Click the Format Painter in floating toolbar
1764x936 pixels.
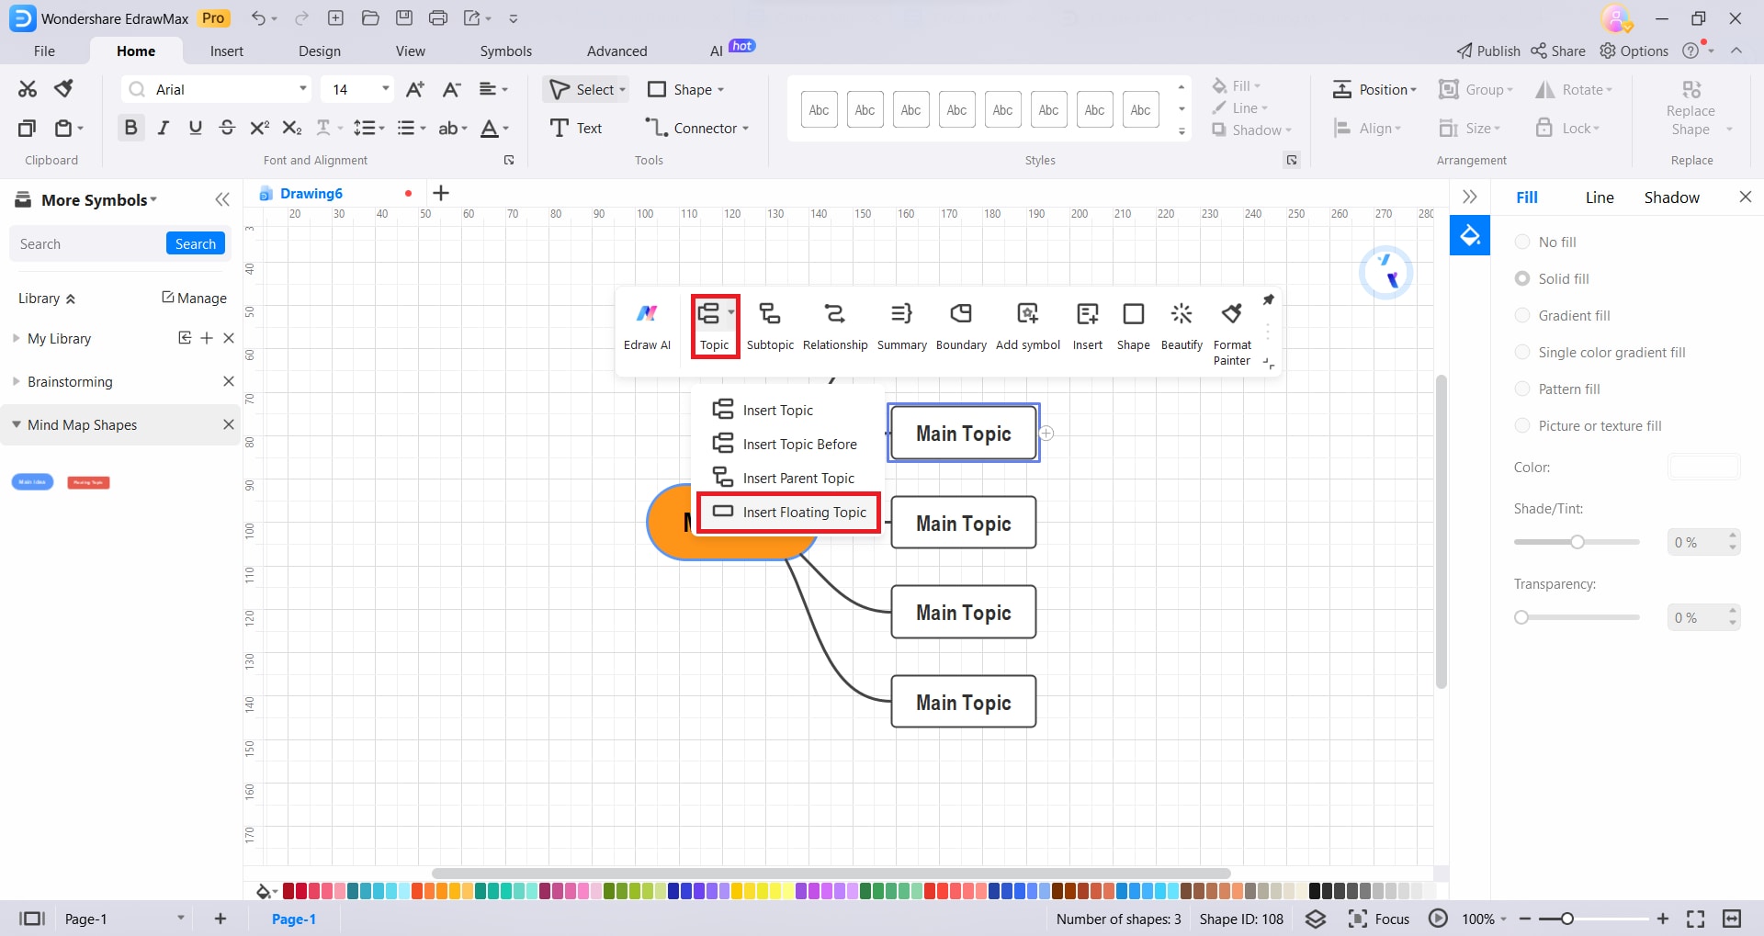1232,334
